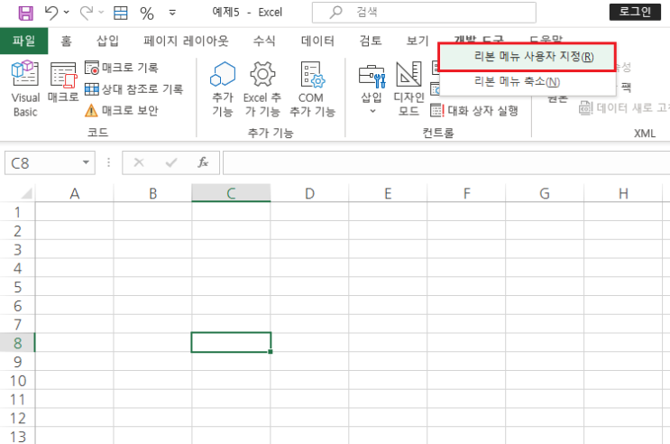The width and height of the screenshot is (670, 444).
Task: Select column G header
Action: 545,193
